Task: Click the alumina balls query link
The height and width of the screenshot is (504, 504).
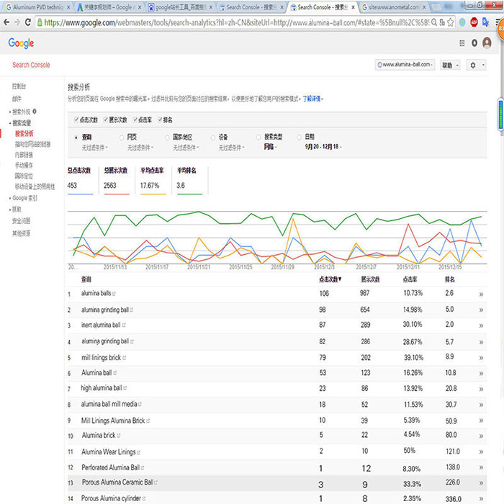Action: tap(96, 293)
